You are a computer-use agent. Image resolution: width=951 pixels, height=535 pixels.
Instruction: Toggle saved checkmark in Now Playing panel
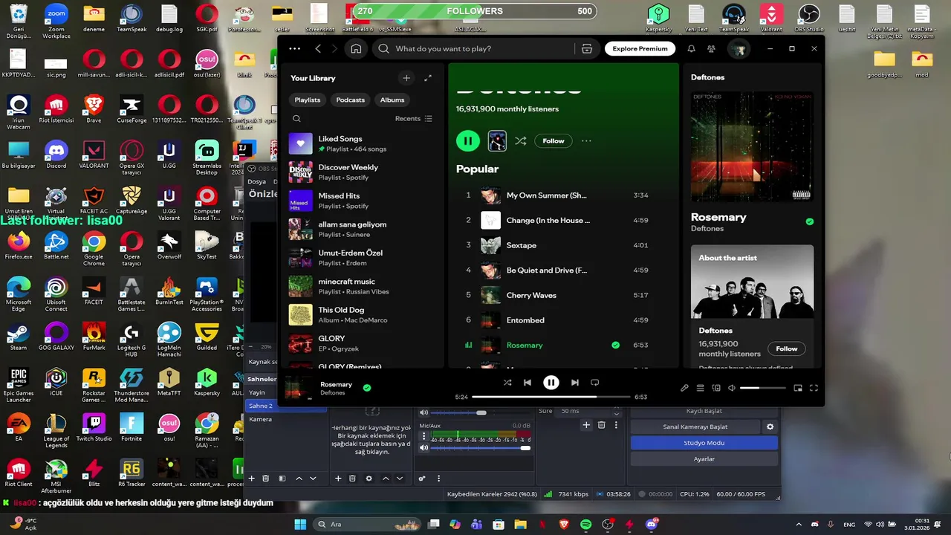tap(810, 221)
